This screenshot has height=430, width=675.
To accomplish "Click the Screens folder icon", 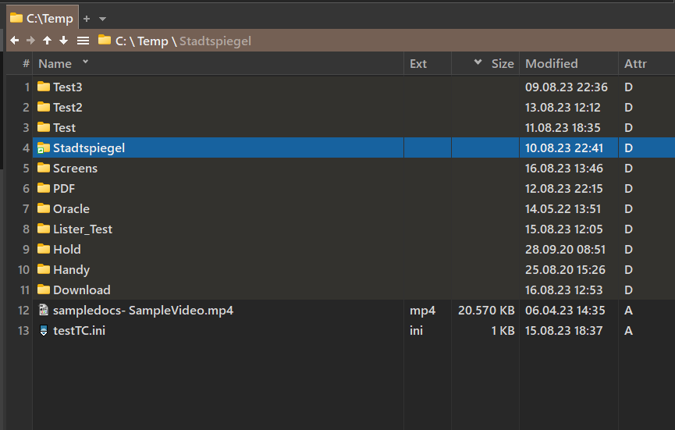I will pos(44,168).
